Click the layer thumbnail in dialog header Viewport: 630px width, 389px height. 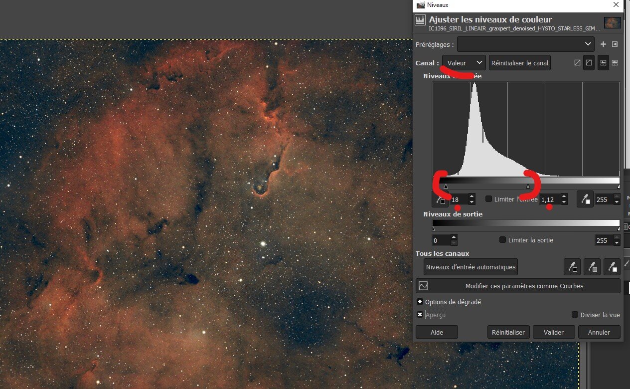[612, 22]
